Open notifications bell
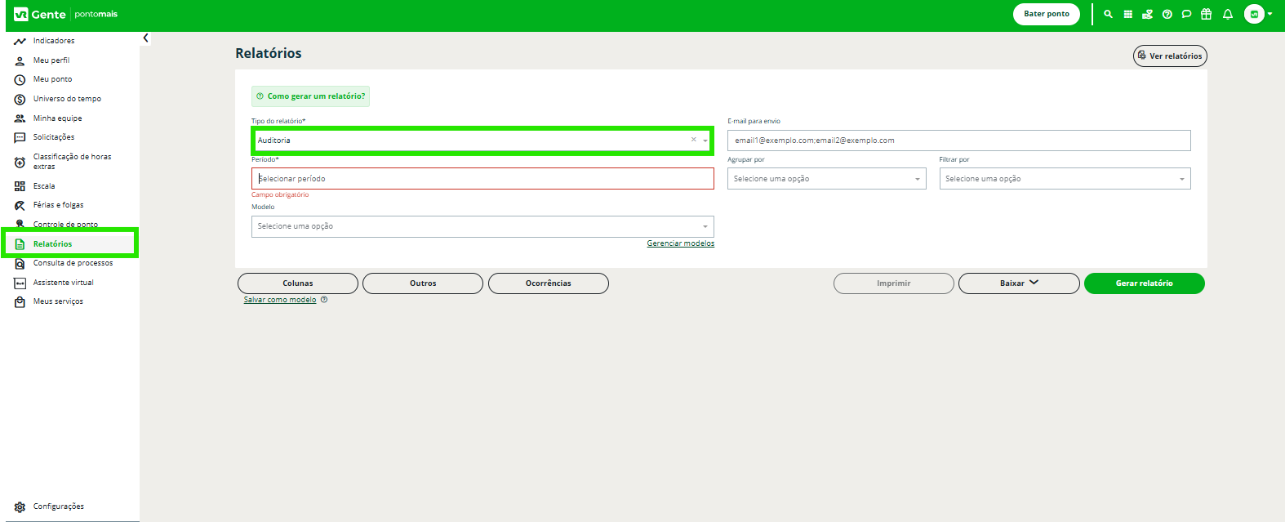 point(1227,14)
